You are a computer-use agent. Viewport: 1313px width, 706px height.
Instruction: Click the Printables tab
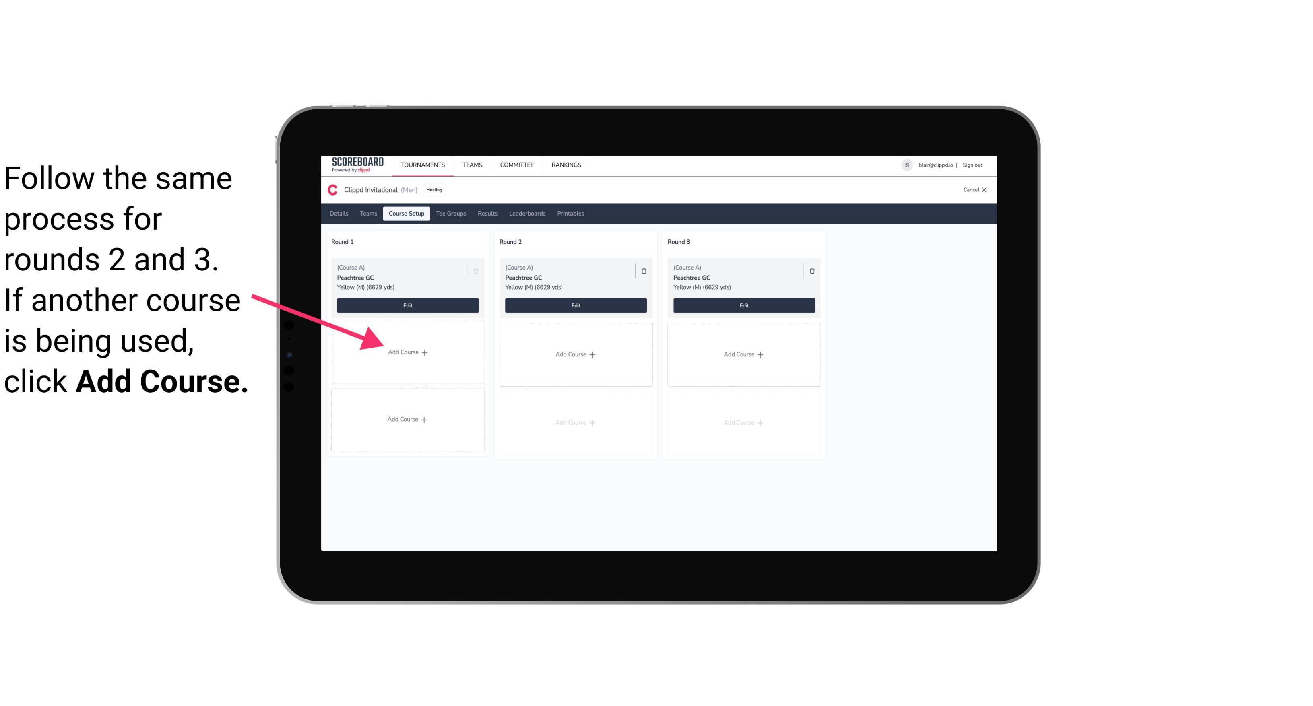572,213
